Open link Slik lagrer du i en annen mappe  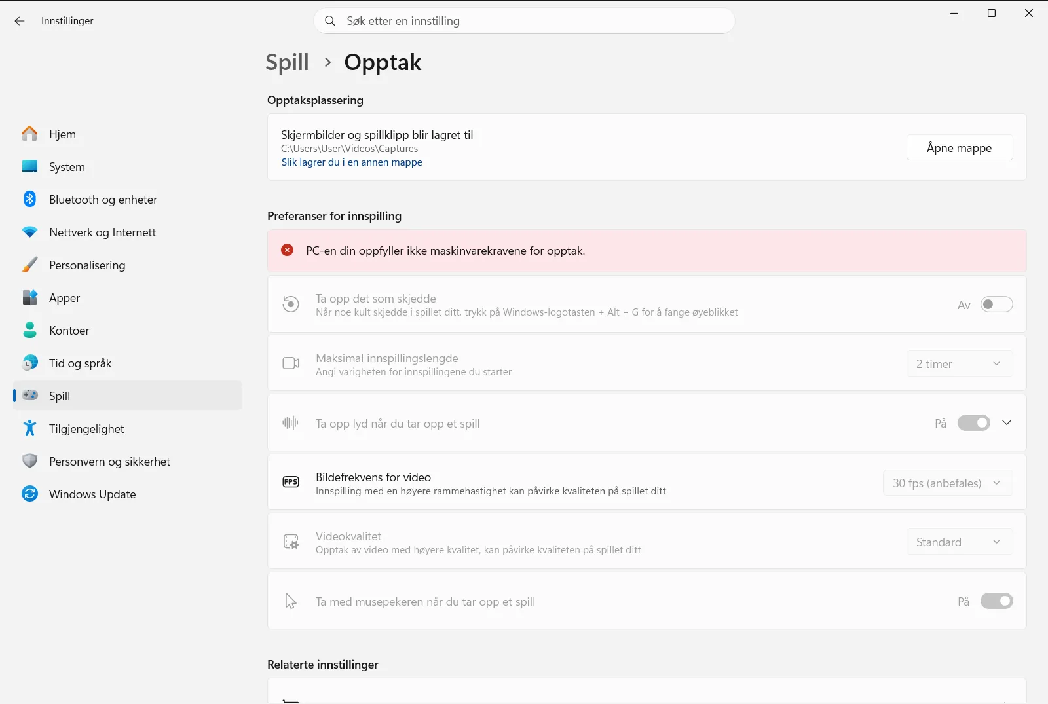click(x=352, y=162)
